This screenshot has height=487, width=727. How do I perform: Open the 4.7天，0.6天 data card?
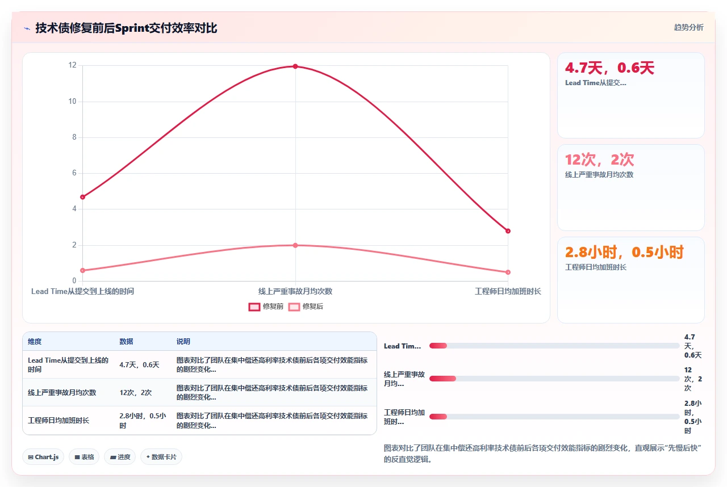click(x=630, y=95)
